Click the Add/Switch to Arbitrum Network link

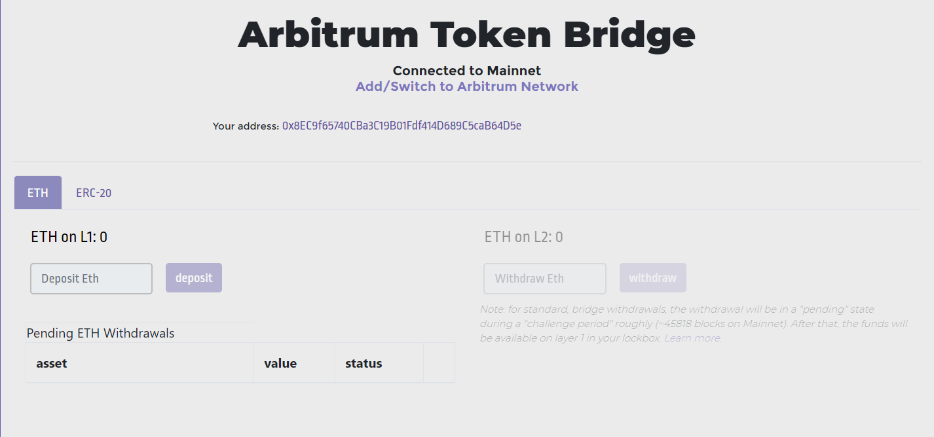point(467,86)
